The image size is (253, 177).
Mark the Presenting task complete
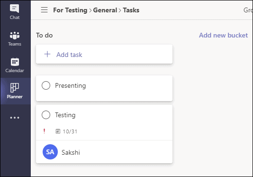46,85
